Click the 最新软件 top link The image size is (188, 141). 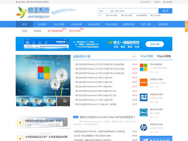point(157,2)
